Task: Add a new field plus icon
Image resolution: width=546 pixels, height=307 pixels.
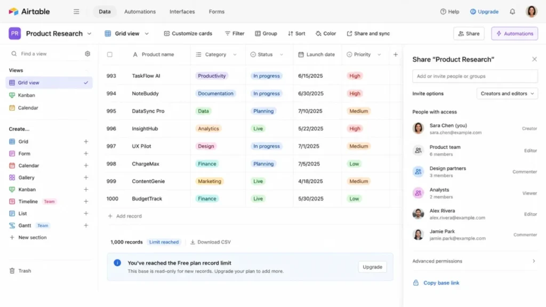Action: click(x=396, y=54)
